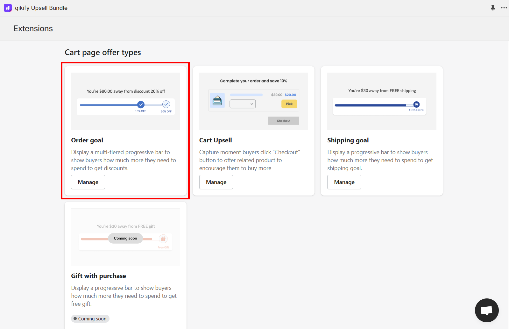Click the Order goal card title
The width and height of the screenshot is (509, 329).
(87, 140)
